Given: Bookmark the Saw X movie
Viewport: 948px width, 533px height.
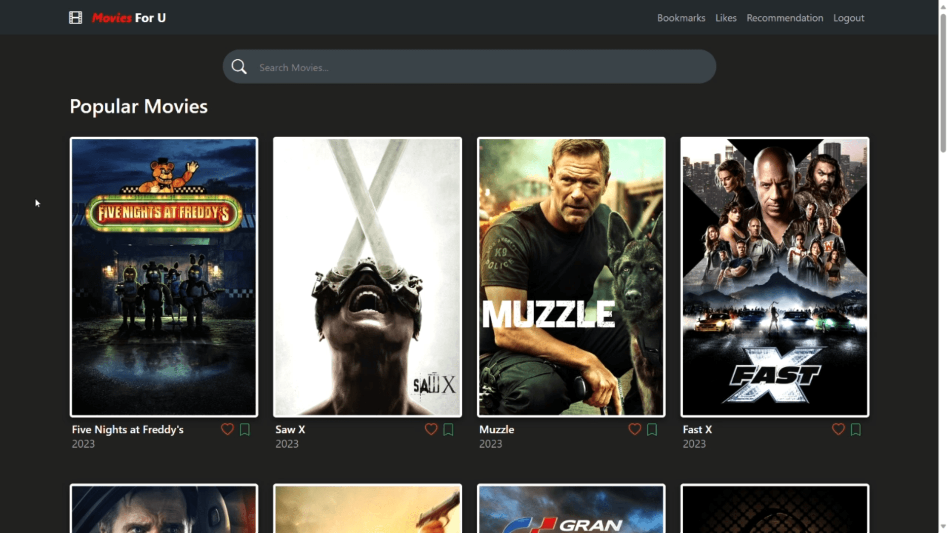Looking at the screenshot, I should (x=448, y=430).
